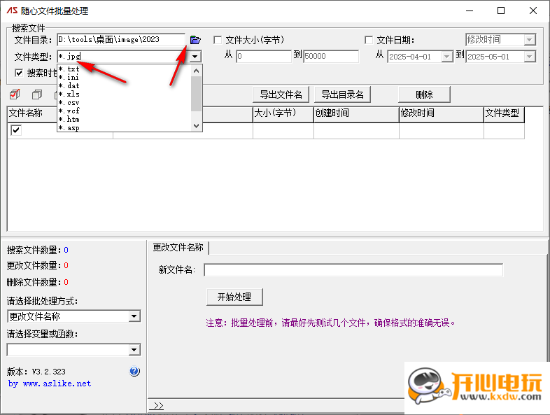
Task: Open the 2025-04-01 start date picker
Action: pyautogui.click(x=447, y=57)
